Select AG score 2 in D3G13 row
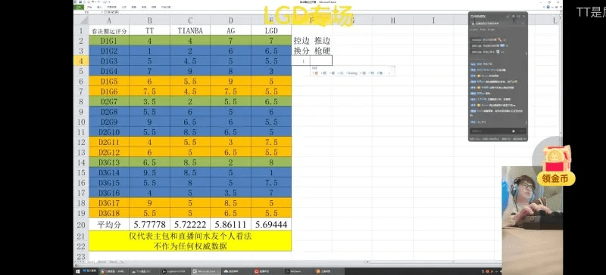The image size is (606, 275). (231, 162)
